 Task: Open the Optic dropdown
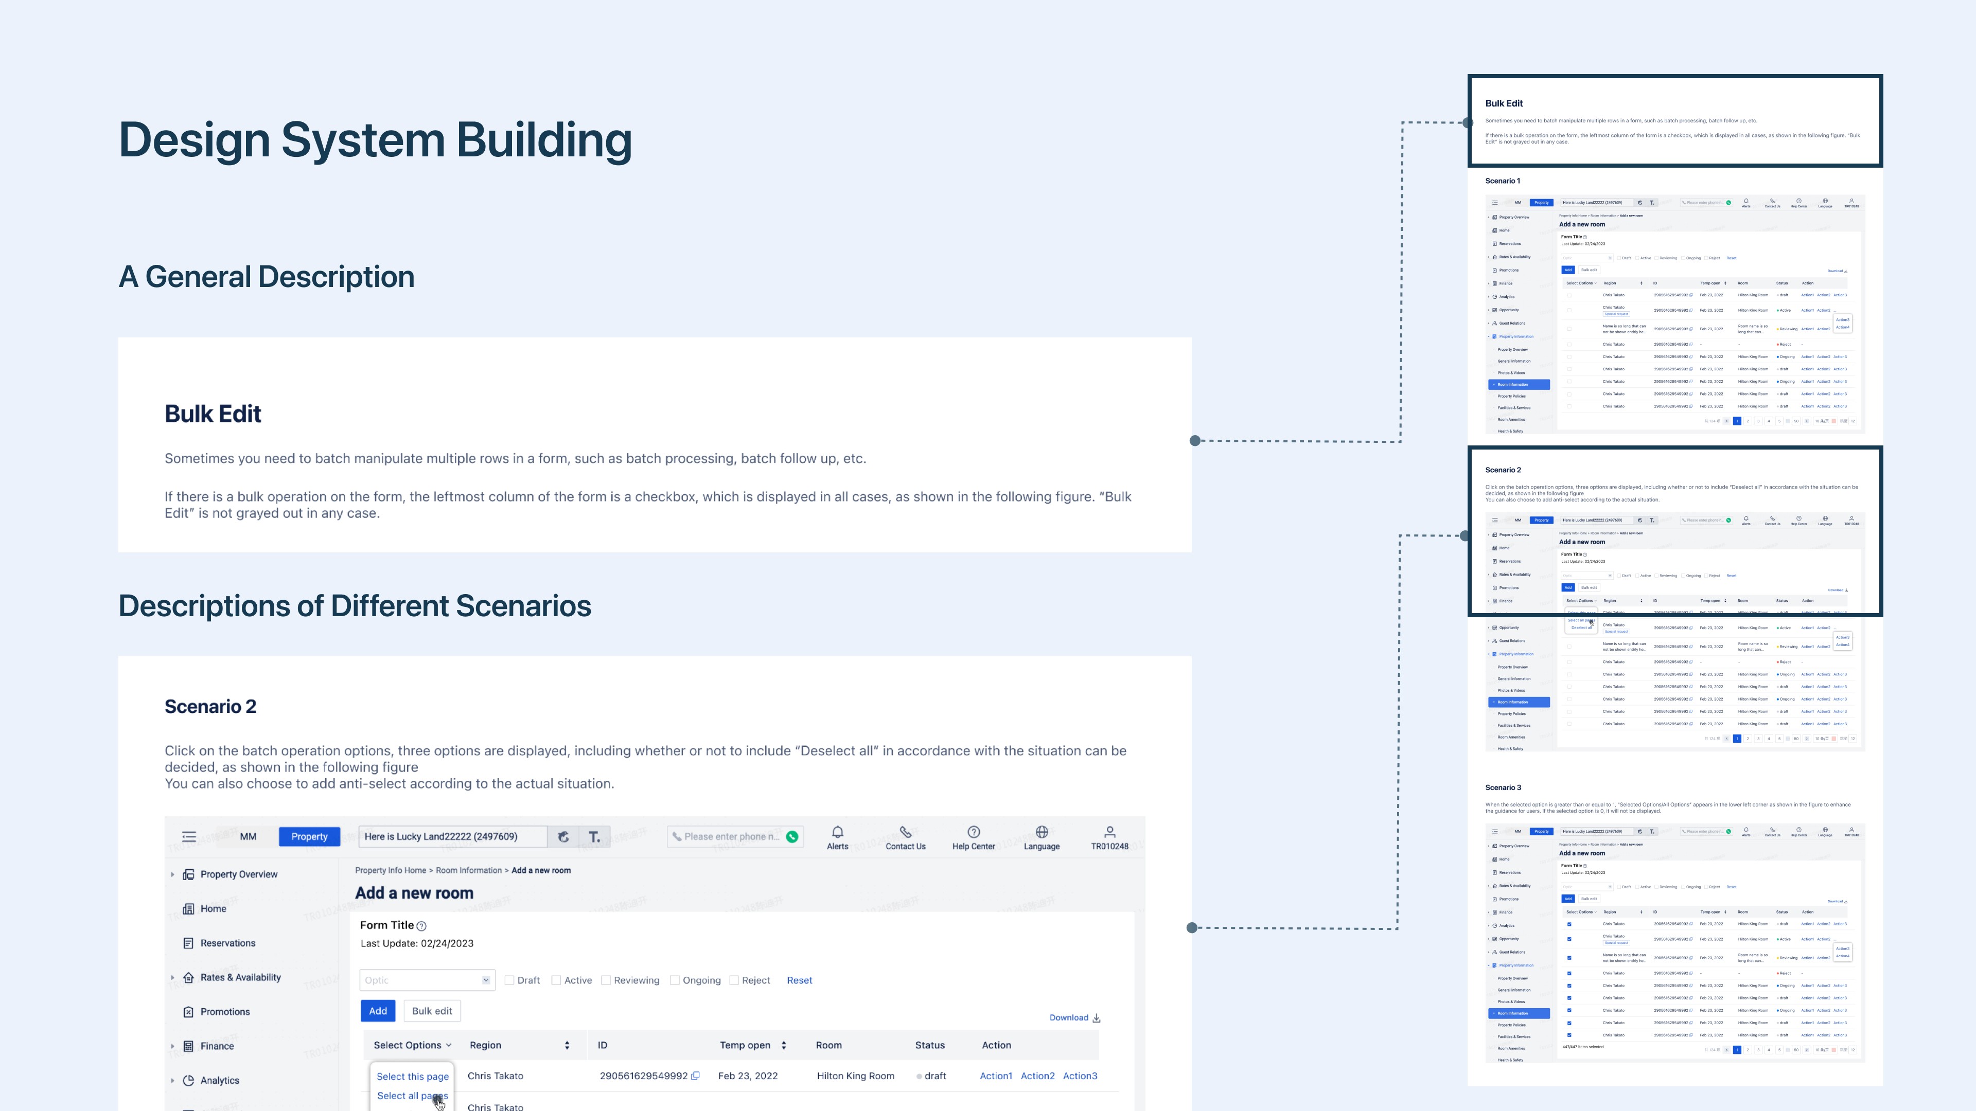click(427, 980)
